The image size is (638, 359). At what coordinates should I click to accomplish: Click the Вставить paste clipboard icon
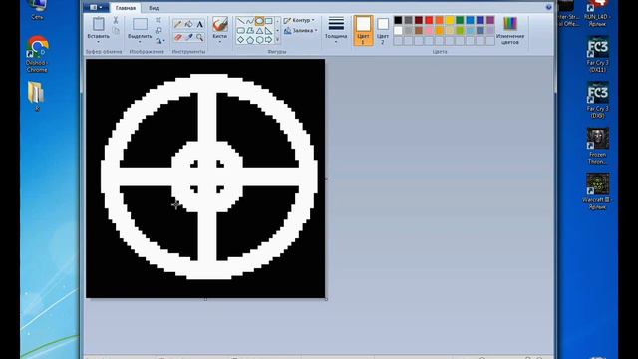[x=98, y=24]
